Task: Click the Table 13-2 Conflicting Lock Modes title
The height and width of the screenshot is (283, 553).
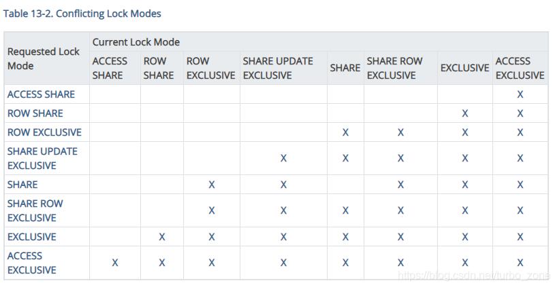Action: (x=82, y=13)
